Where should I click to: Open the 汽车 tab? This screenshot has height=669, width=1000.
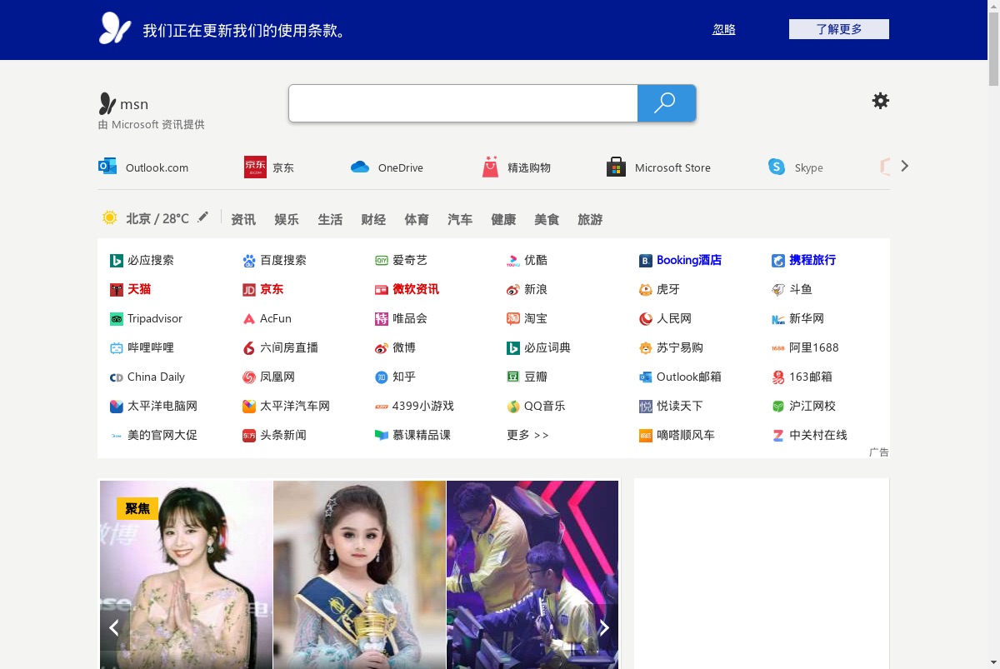click(x=460, y=219)
